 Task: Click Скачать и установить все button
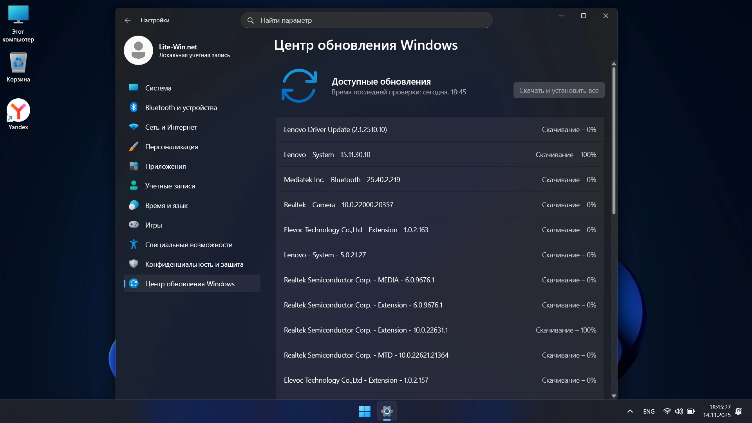[559, 90]
